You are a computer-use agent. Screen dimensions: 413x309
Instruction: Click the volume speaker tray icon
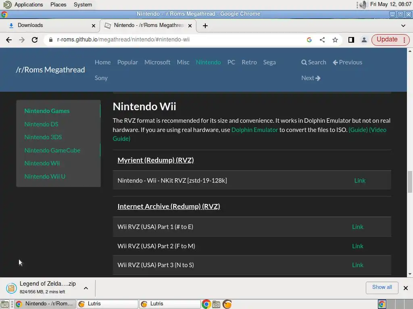[363, 5]
